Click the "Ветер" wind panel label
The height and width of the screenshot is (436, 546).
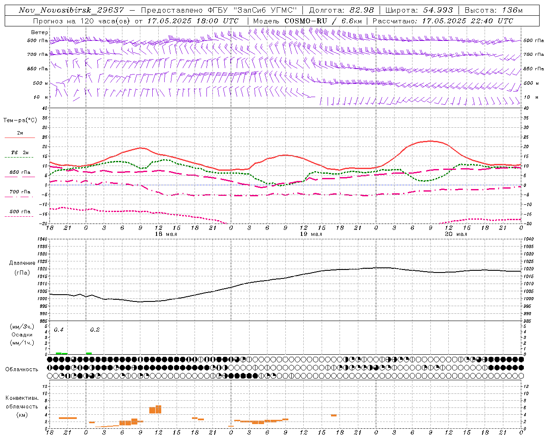pyautogui.click(x=39, y=32)
